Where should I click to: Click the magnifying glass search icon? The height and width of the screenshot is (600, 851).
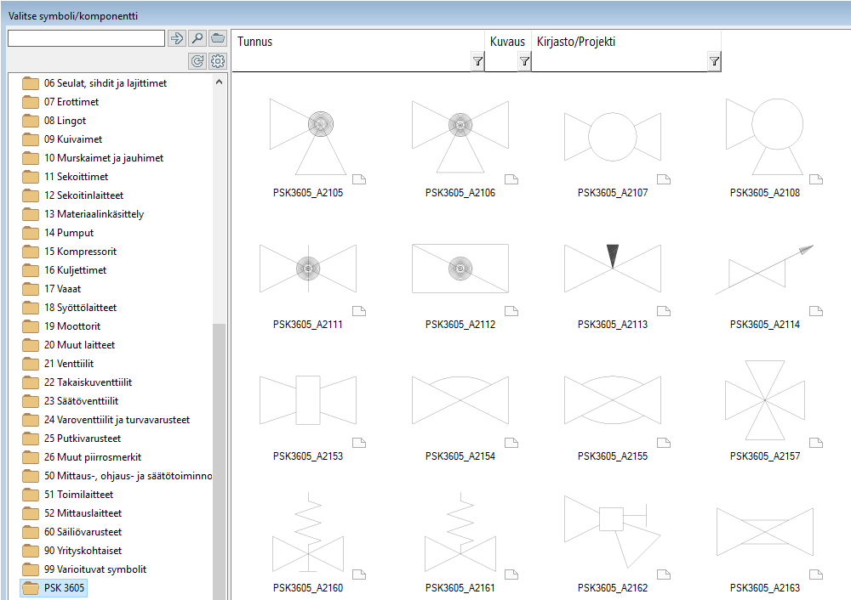pos(197,38)
